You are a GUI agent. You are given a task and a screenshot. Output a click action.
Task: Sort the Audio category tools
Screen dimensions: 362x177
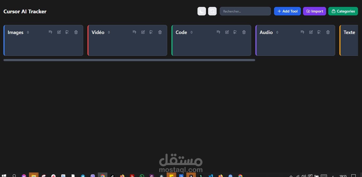point(302,32)
